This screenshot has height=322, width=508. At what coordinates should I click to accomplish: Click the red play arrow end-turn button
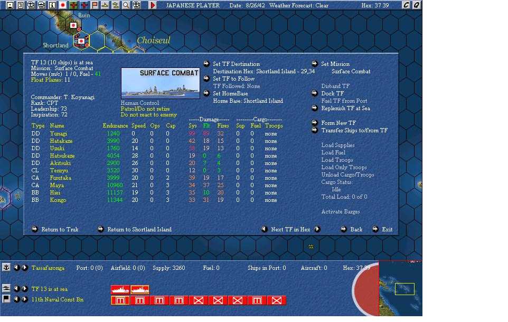(153, 5)
